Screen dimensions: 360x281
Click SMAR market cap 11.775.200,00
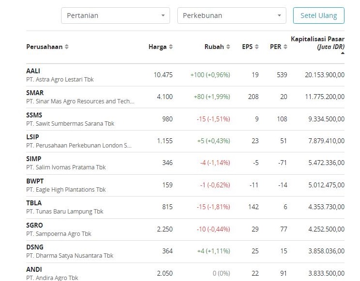325,97
